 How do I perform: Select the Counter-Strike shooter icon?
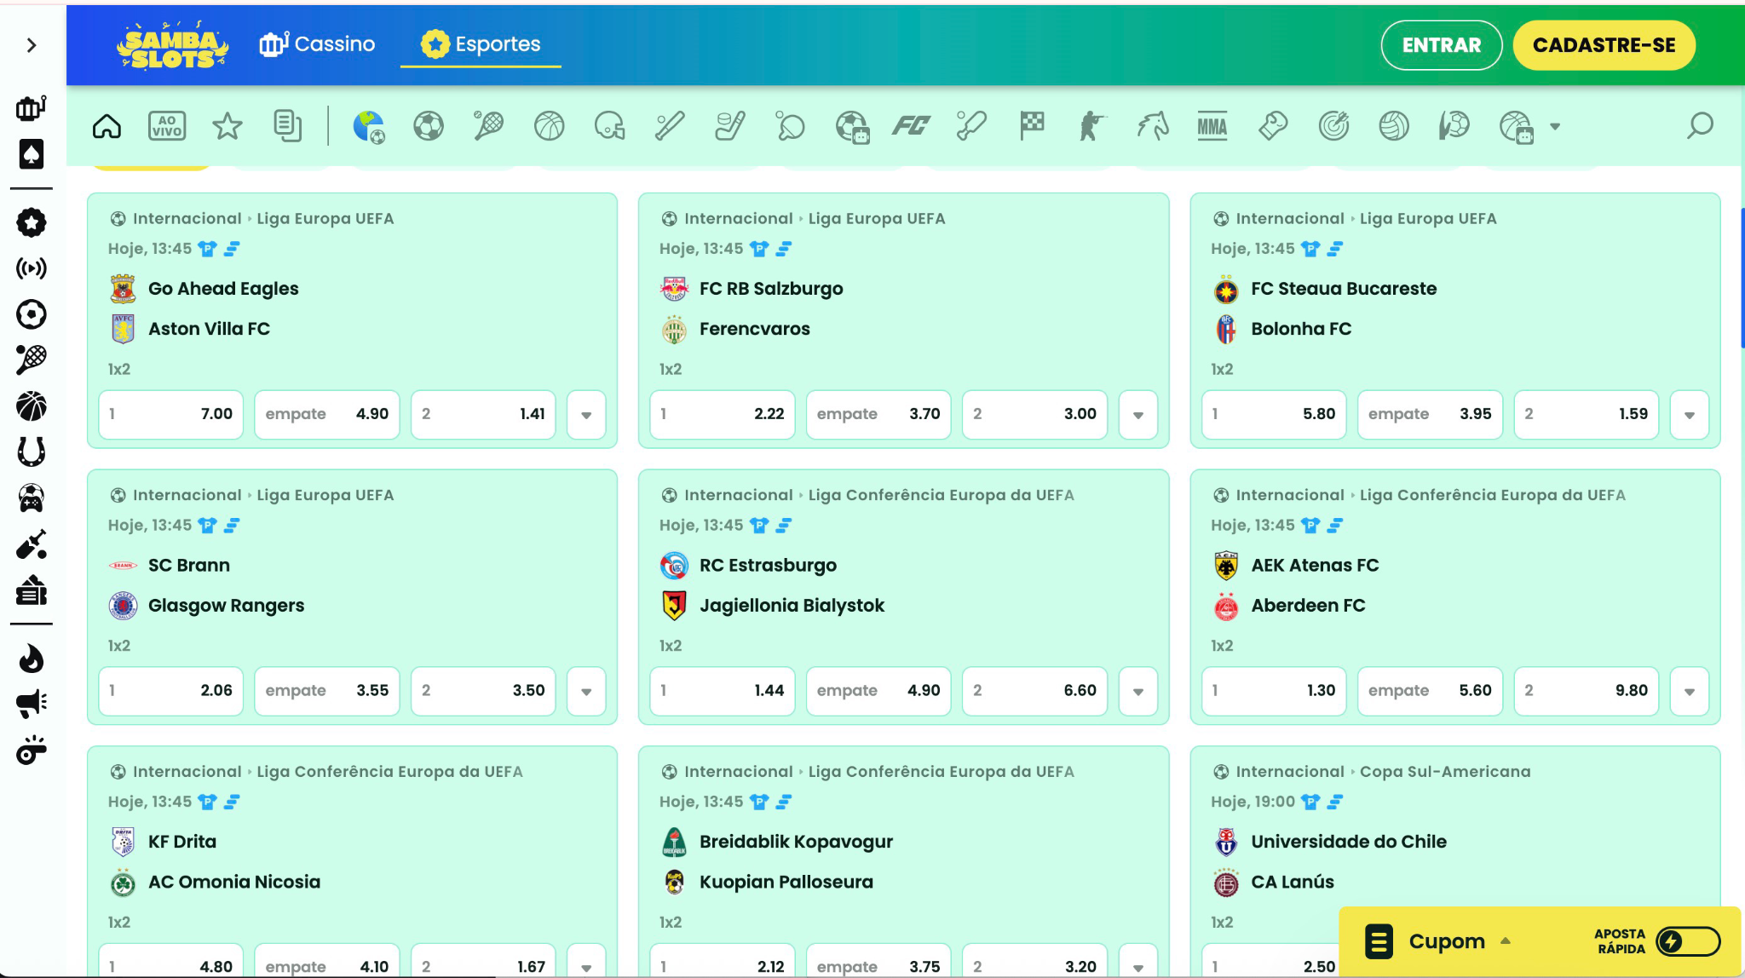[1091, 126]
